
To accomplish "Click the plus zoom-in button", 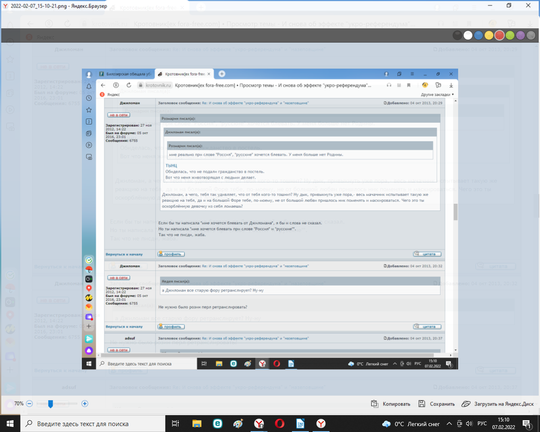I will click(x=85, y=403).
